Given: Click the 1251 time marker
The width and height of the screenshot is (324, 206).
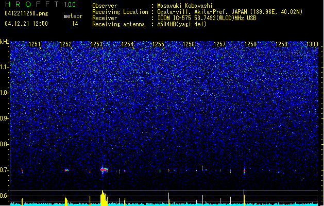Looking at the screenshot, I should click(35, 44).
